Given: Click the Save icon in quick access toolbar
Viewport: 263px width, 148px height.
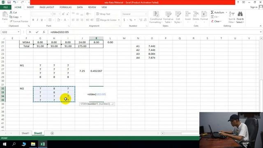Looking at the screenshot, I should (x=9, y=2).
